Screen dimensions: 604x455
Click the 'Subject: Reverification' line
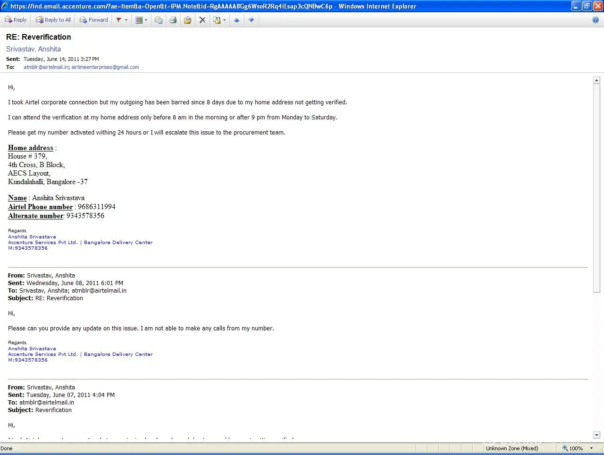40,410
